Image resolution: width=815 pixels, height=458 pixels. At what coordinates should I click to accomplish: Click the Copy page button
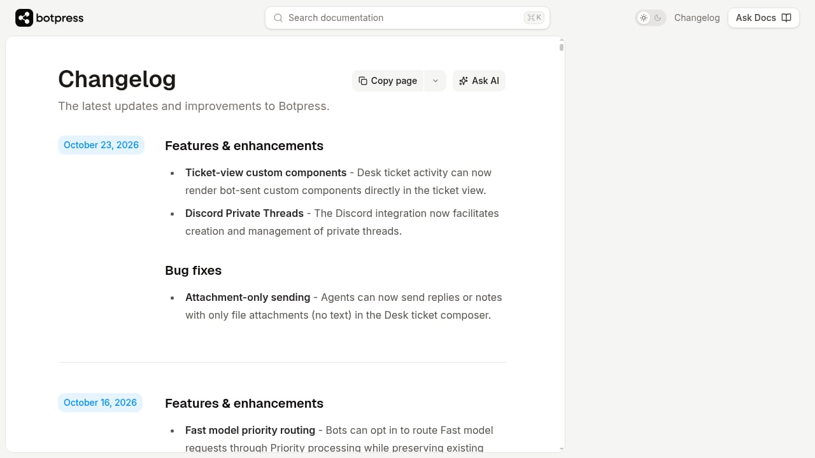coord(388,81)
